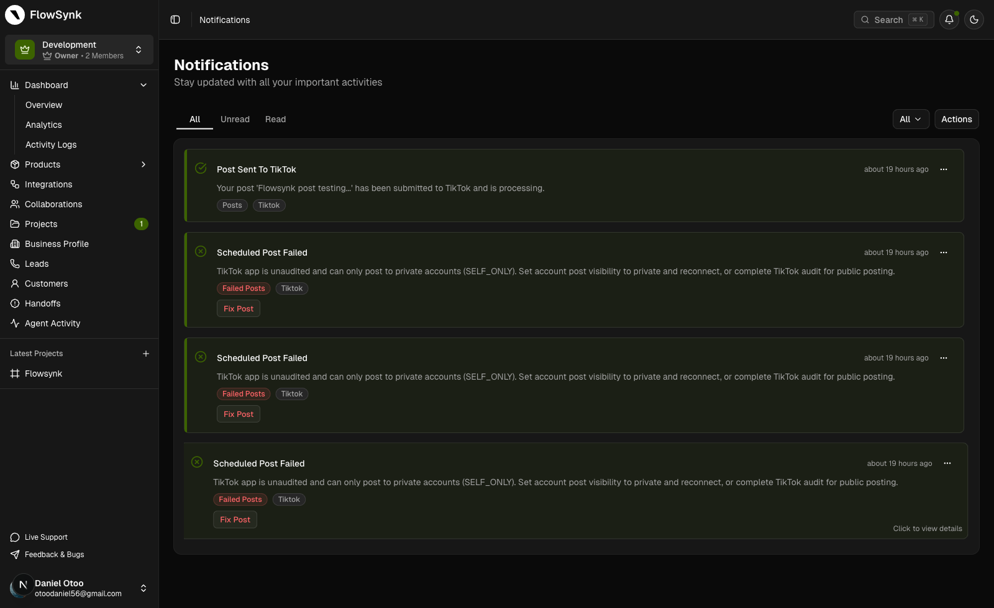The height and width of the screenshot is (608, 994).
Task: Open the notifications bell icon
Action: [x=949, y=19]
